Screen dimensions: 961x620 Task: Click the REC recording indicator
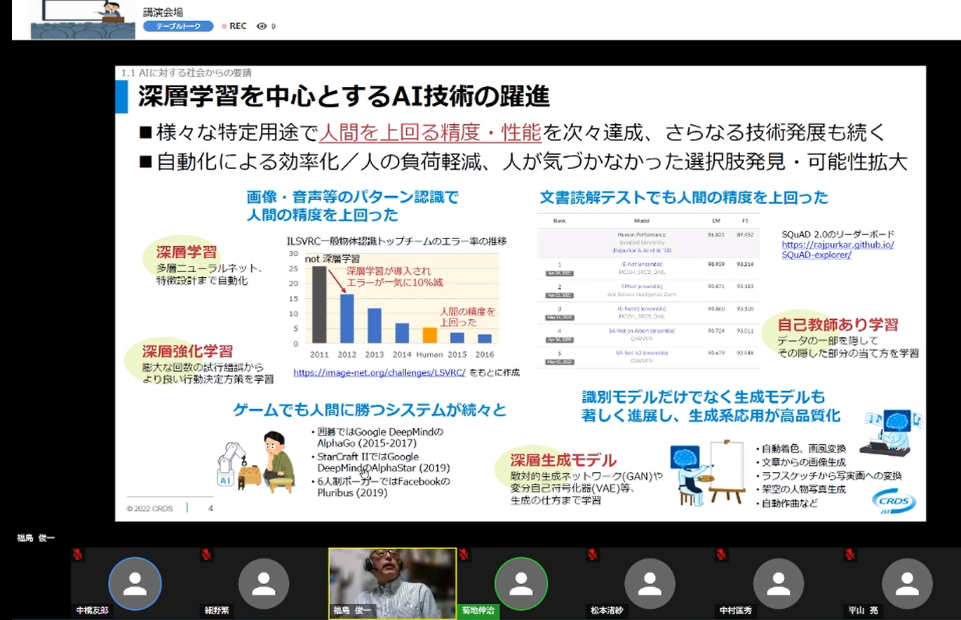click(x=234, y=26)
